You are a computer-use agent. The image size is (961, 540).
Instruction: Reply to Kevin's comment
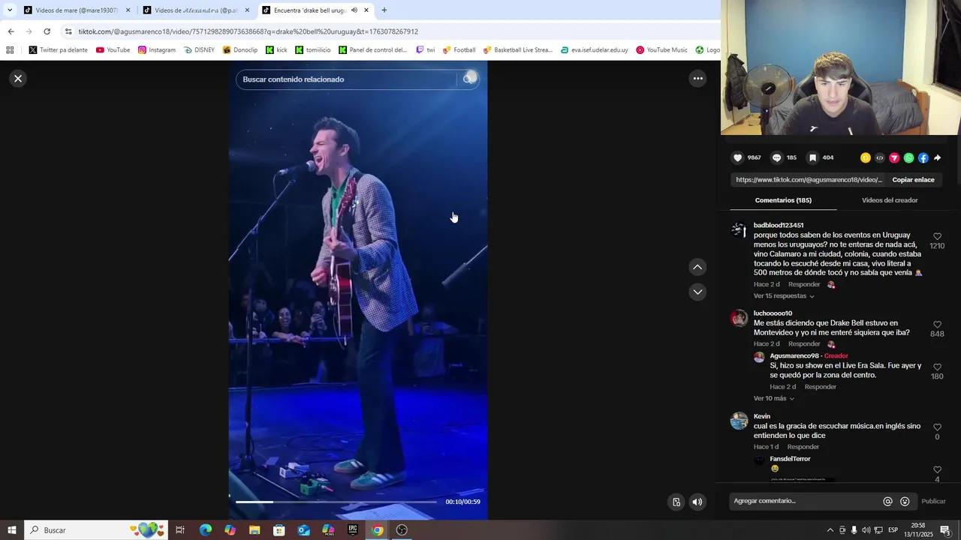803,447
